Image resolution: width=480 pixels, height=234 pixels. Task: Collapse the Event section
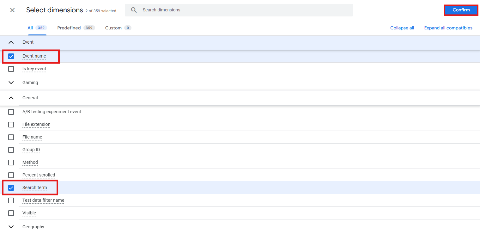[11, 42]
